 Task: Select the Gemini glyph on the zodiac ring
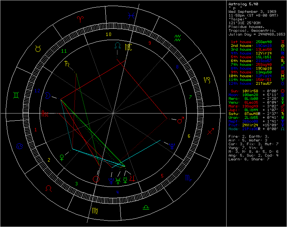(x=16, y=95)
